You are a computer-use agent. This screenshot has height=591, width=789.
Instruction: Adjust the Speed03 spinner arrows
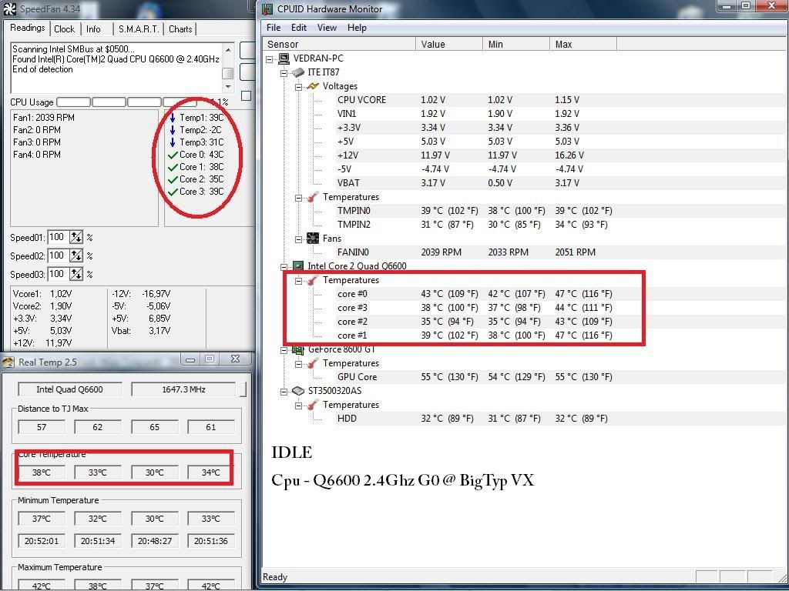(76, 275)
